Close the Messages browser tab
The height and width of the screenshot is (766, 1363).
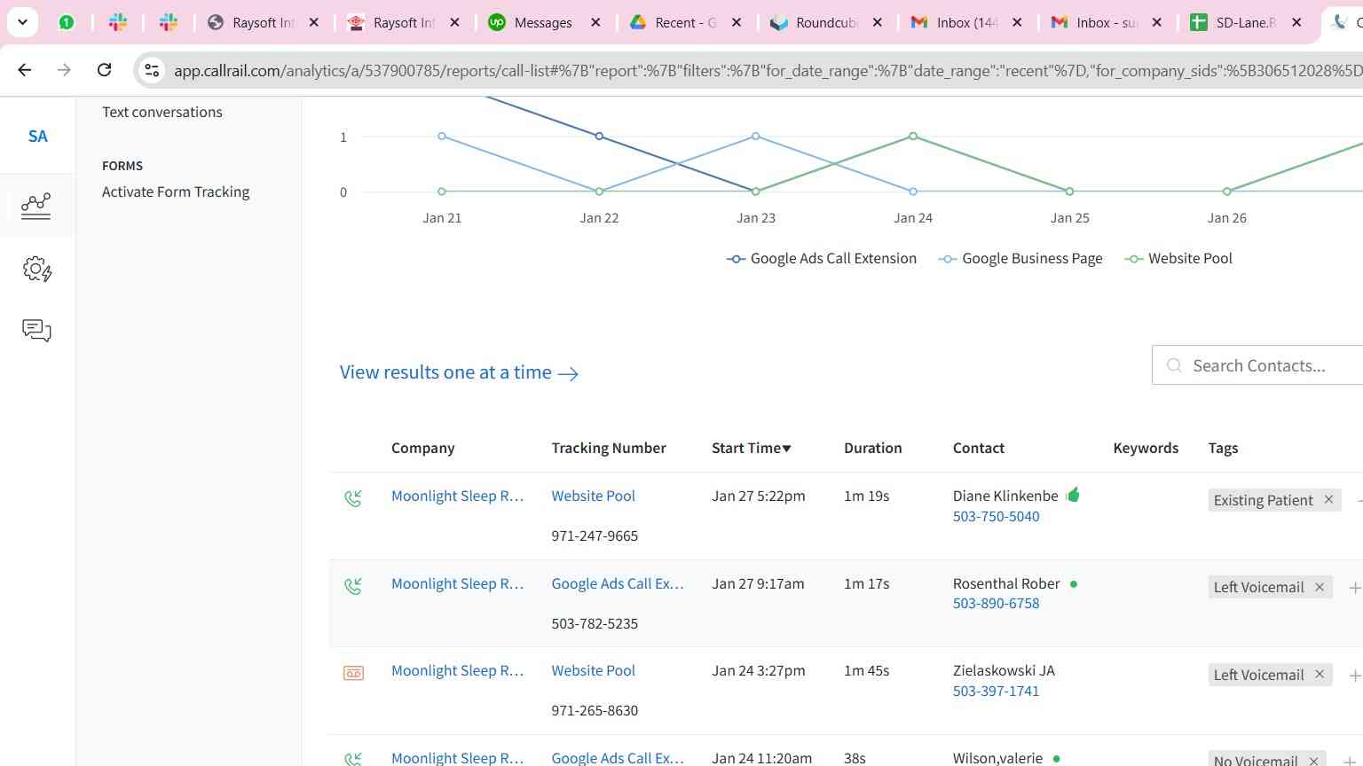point(595,22)
